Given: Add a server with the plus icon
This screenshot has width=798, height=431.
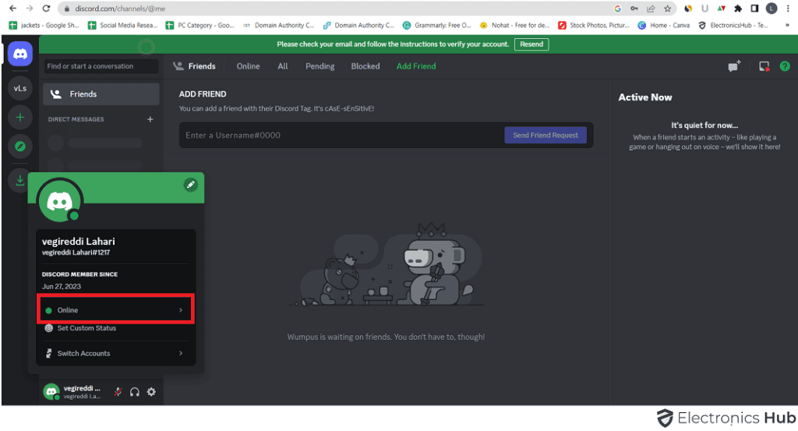Looking at the screenshot, I should tap(20, 118).
